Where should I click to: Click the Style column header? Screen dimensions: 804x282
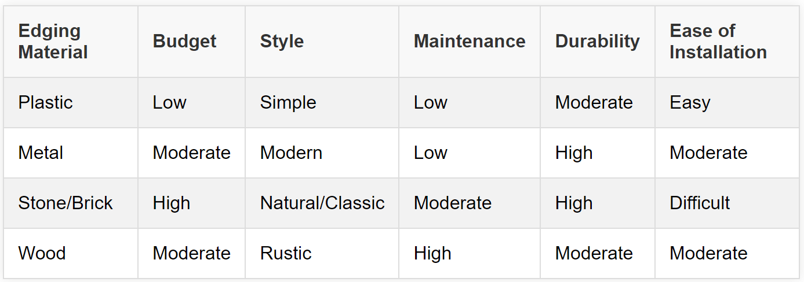click(x=282, y=42)
